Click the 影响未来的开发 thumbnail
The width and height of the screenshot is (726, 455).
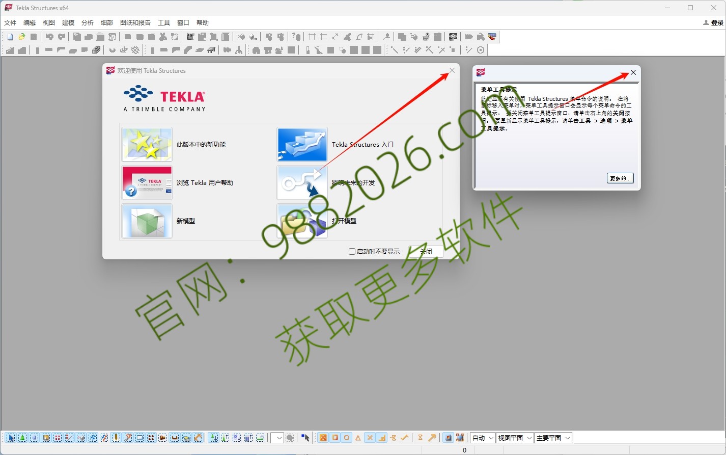point(302,182)
